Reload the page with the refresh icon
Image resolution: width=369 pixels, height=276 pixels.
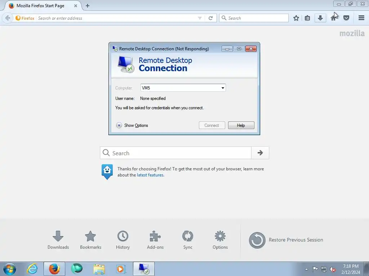pyautogui.click(x=210, y=18)
